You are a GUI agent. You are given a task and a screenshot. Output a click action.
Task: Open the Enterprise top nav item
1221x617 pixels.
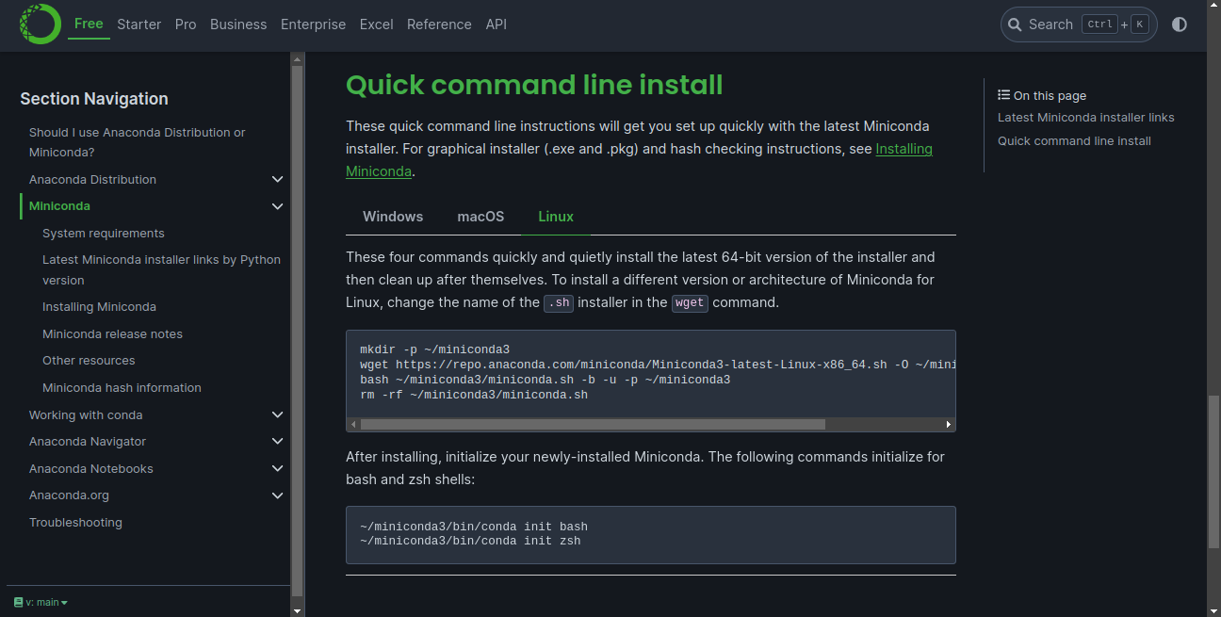(313, 24)
